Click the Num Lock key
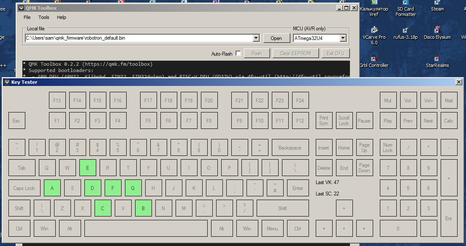Screen dimensions: 466x246 coord(388,147)
